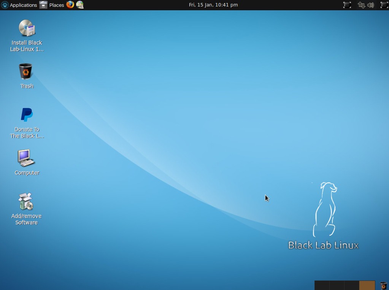Launch the mail client panel icon
This screenshot has height=290, width=389.
click(x=80, y=5)
